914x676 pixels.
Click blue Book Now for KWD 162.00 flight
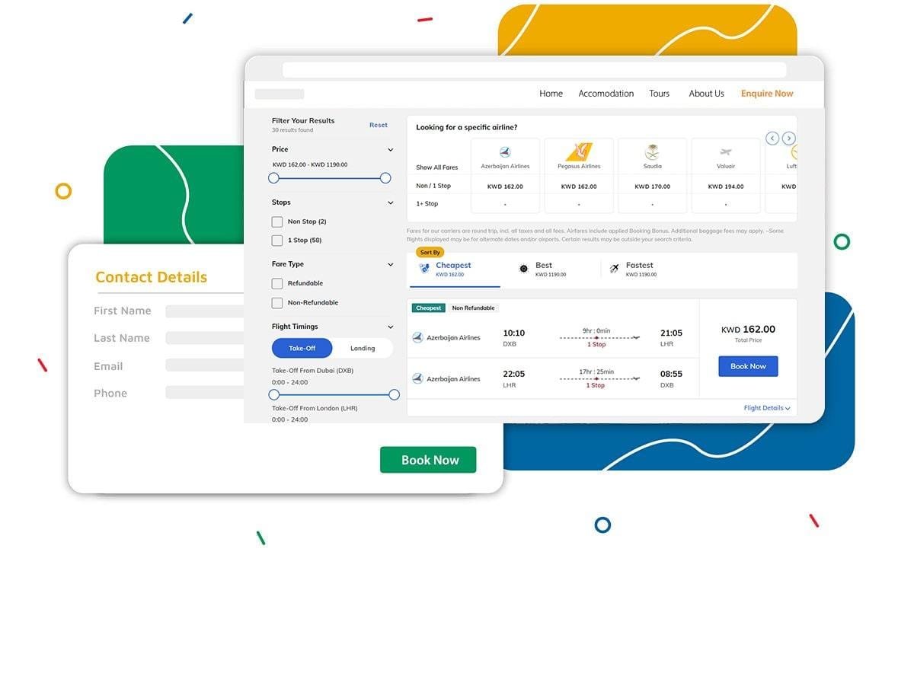[x=748, y=366]
